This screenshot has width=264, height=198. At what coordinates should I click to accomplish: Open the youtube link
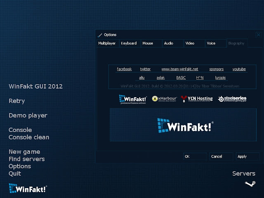[x=239, y=69]
